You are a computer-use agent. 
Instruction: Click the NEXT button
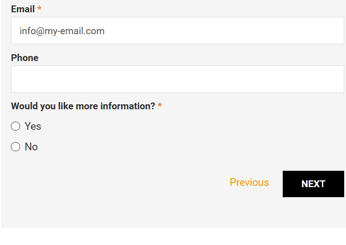(x=313, y=184)
